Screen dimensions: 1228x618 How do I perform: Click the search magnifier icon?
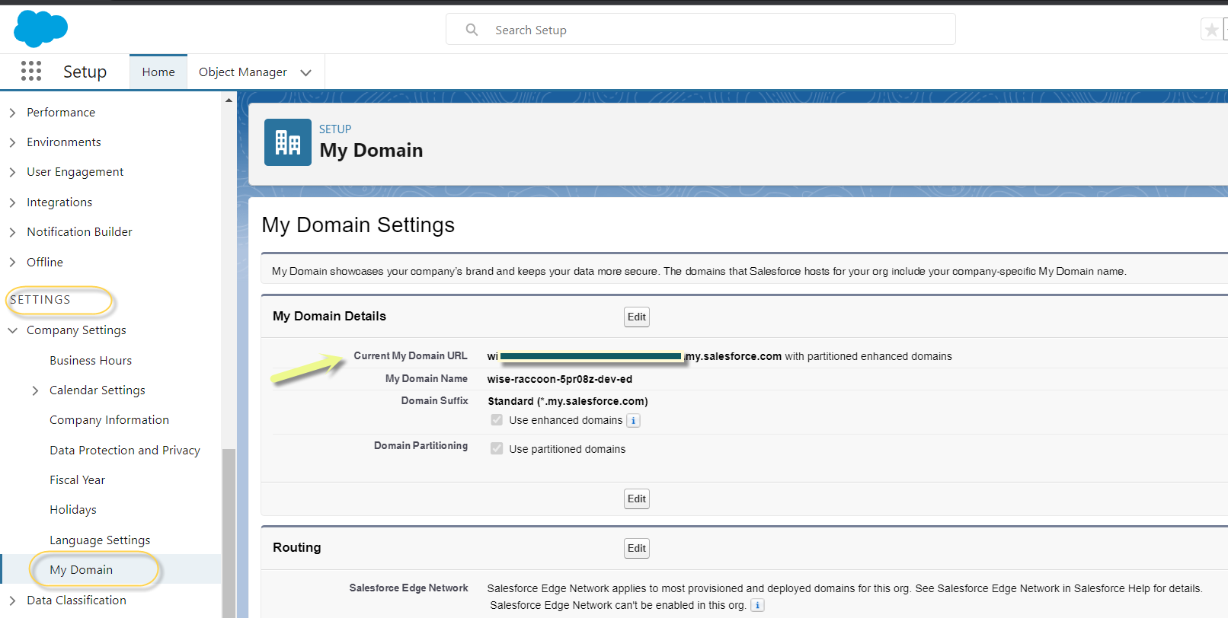point(472,30)
